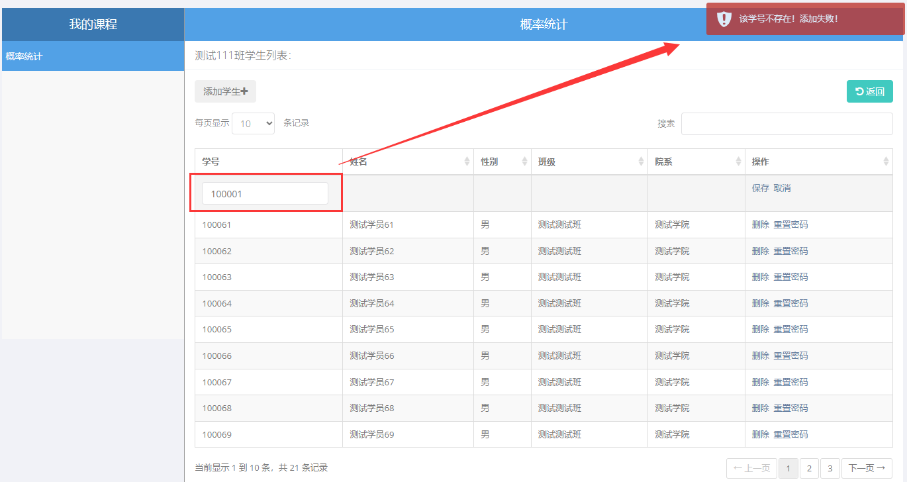Reset password for student 100063
Image resolution: width=907 pixels, height=482 pixels.
[791, 277]
